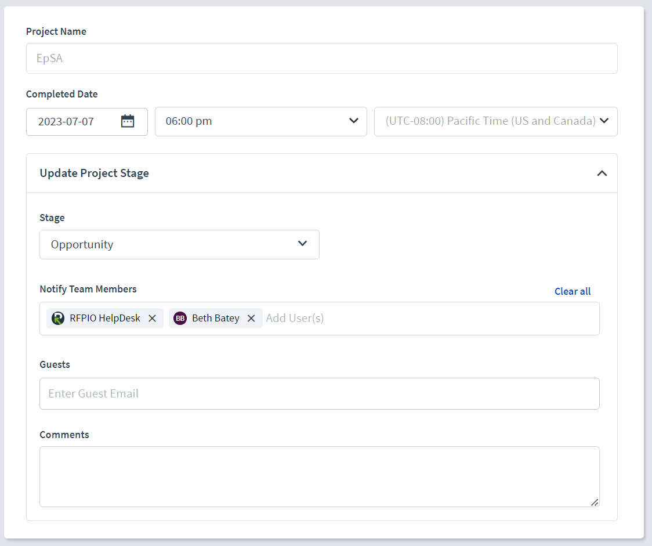Click the RFPIO HelpDesk logo avatar

(x=58, y=318)
